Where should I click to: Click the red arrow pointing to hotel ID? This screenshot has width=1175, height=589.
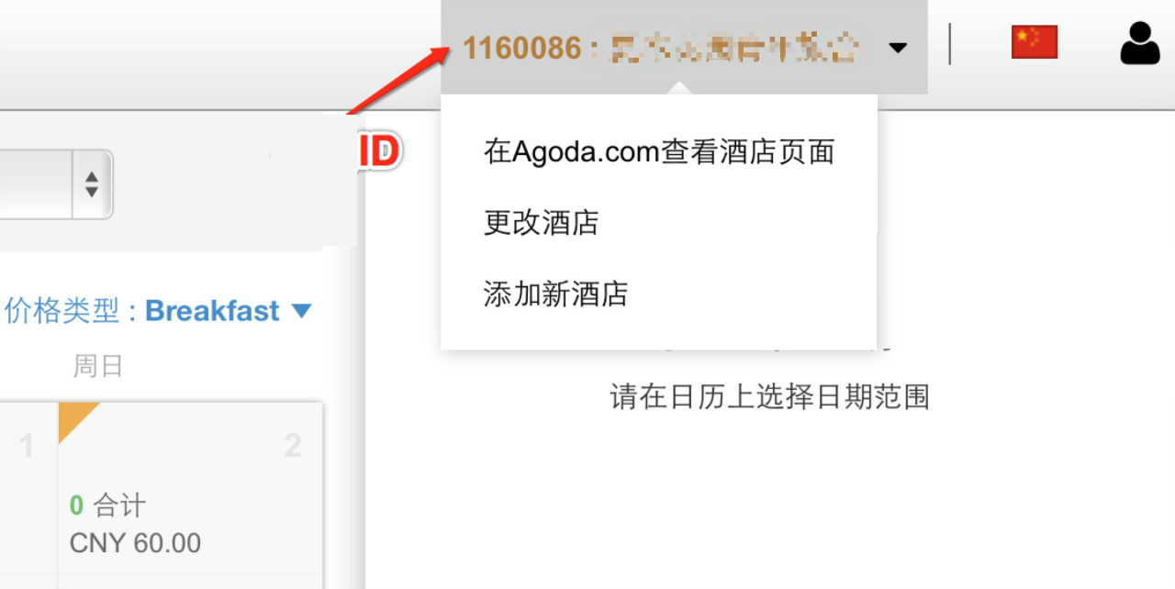399,81
